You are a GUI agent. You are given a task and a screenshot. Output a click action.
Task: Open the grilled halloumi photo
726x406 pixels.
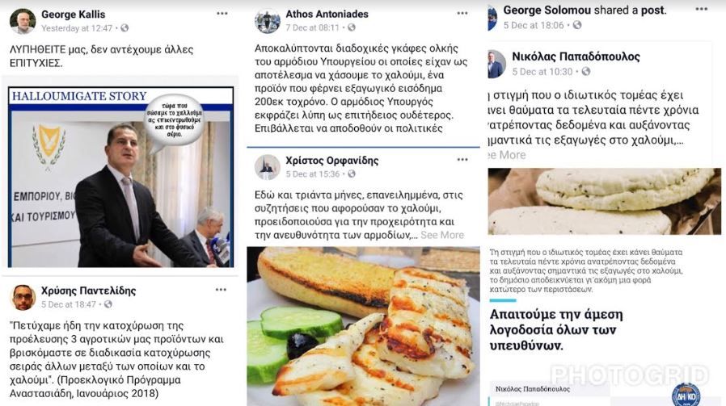tap(363, 326)
